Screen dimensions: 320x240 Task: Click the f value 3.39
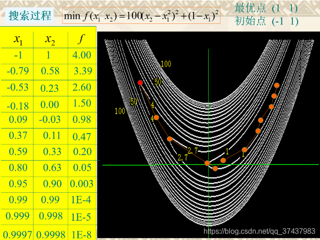click(x=83, y=71)
